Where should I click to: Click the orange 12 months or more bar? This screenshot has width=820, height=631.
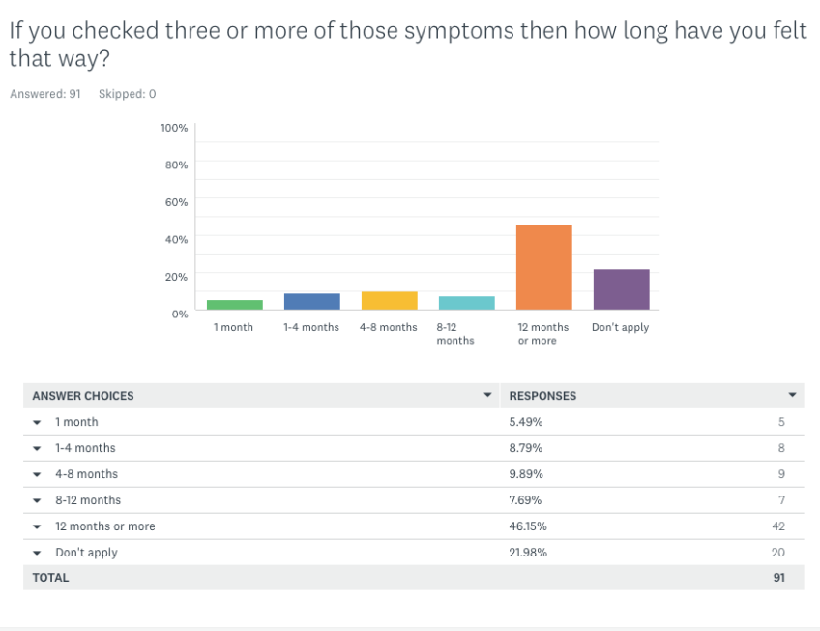(x=543, y=267)
